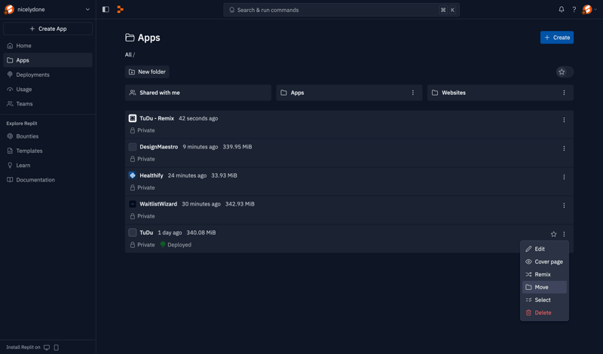Click the Install Replit on text

[23, 347]
